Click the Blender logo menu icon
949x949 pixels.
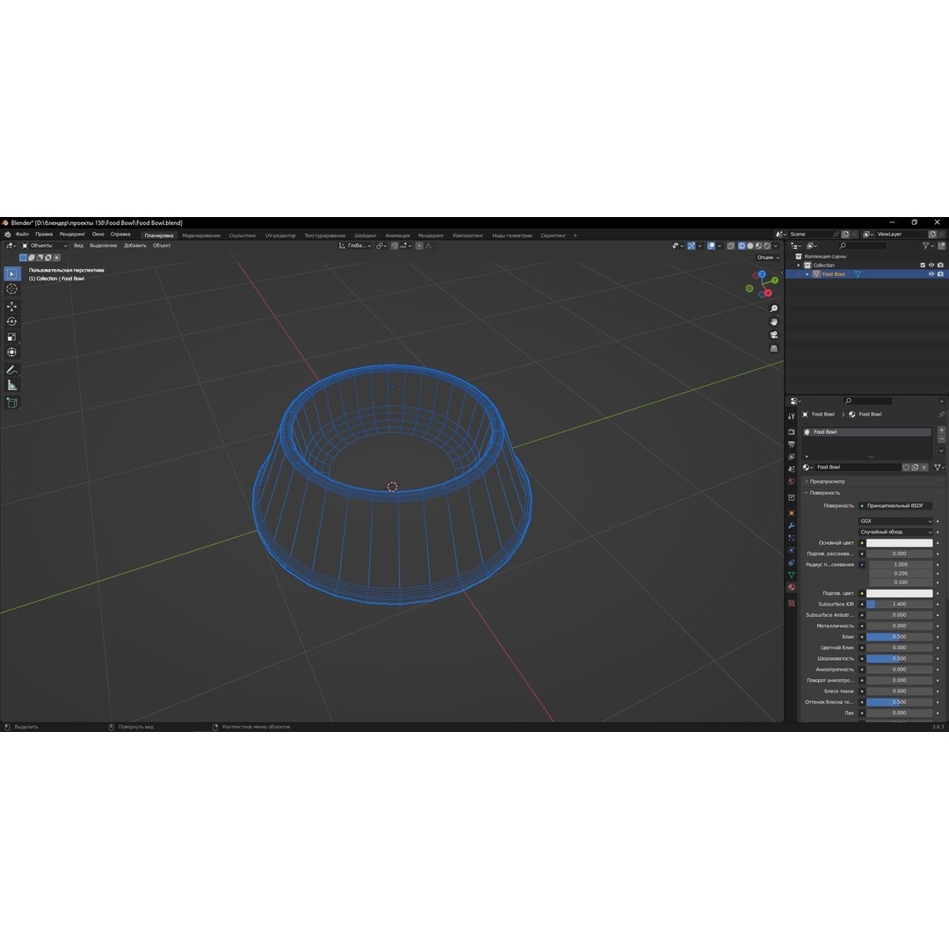(x=7, y=235)
